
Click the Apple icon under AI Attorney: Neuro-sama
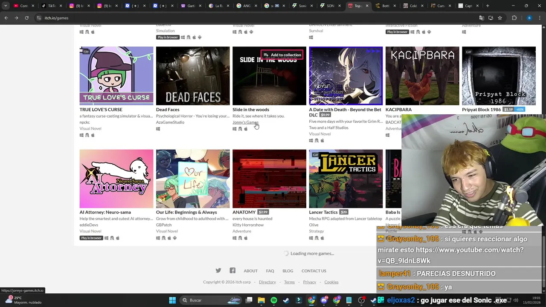point(118,238)
